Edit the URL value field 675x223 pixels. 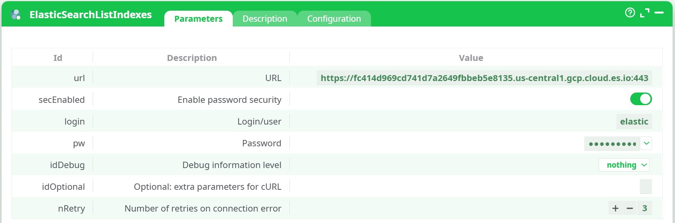tap(484, 78)
